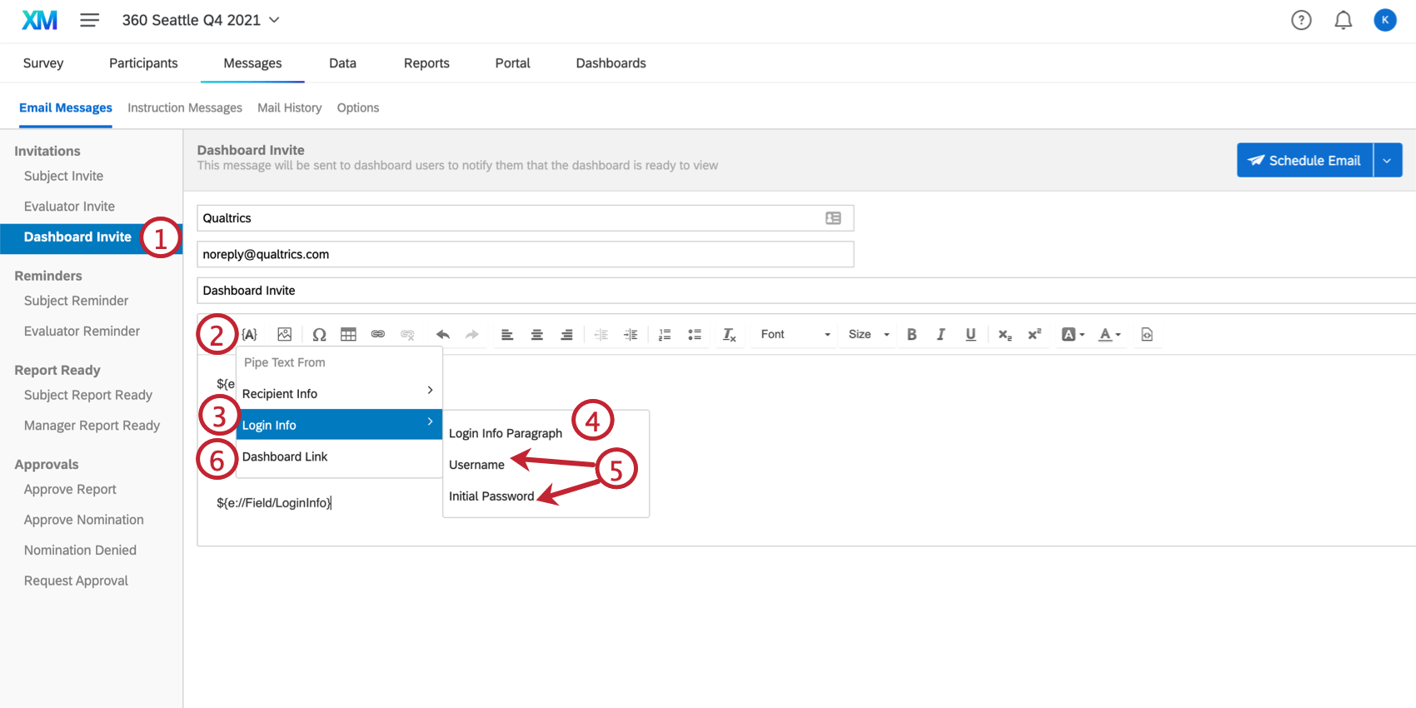Open the Mail History sub-tab
The height and width of the screenshot is (708, 1416).
click(x=289, y=108)
